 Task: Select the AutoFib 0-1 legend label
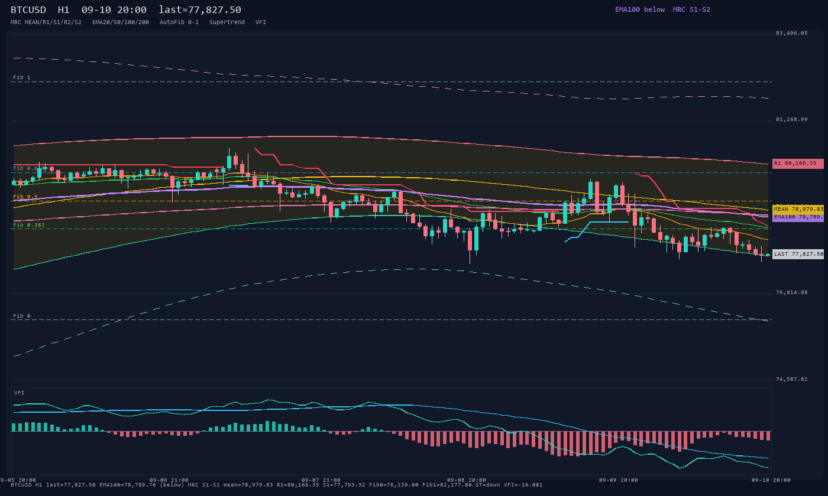click(x=179, y=22)
